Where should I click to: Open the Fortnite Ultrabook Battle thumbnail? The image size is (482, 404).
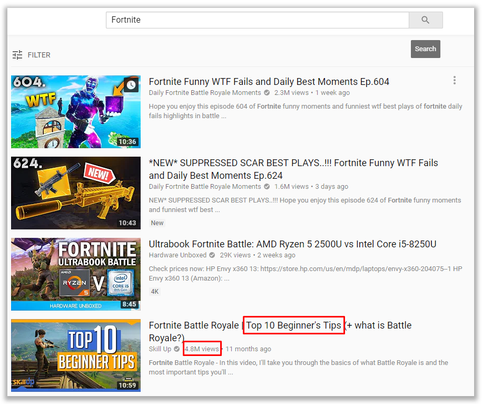76,274
